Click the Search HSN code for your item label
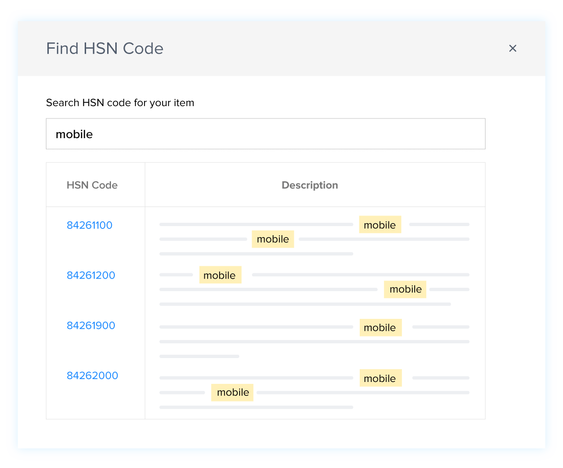Viewport: 563px width, 468px height. [x=120, y=103]
